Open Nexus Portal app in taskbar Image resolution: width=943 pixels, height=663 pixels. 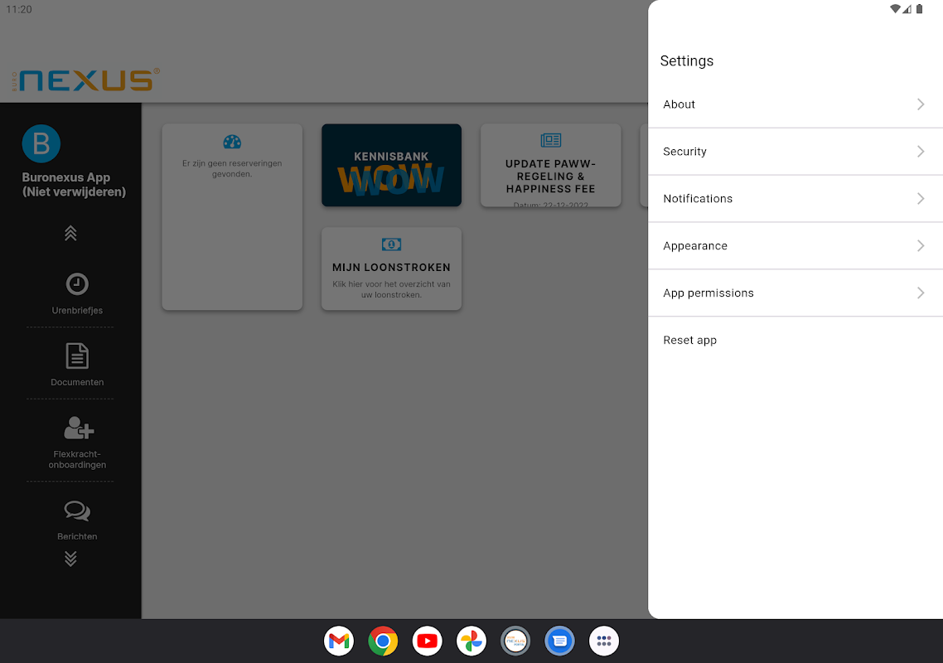(x=515, y=641)
